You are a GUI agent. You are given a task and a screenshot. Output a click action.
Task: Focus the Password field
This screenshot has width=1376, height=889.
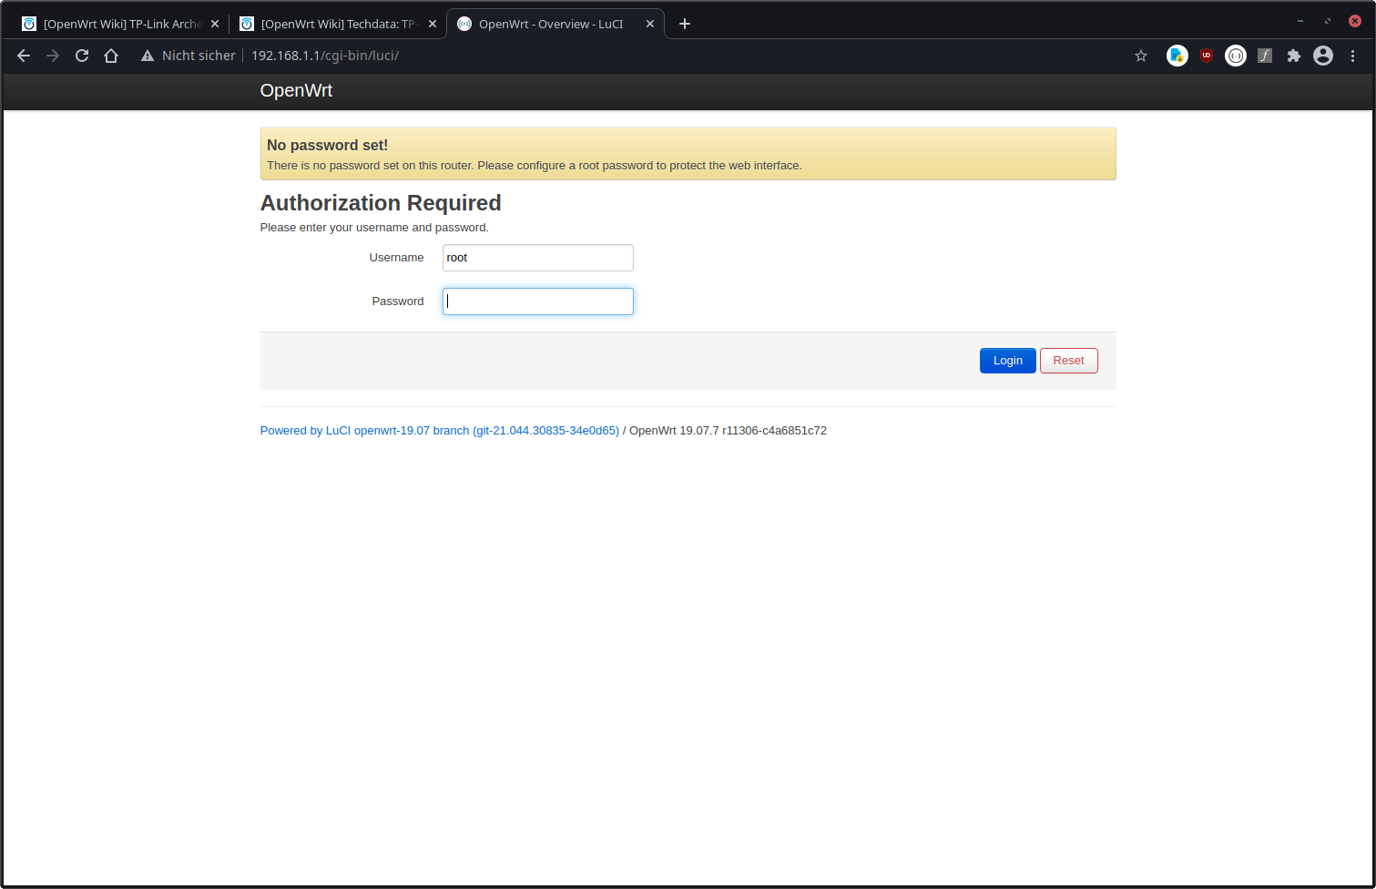click(538, 301)
